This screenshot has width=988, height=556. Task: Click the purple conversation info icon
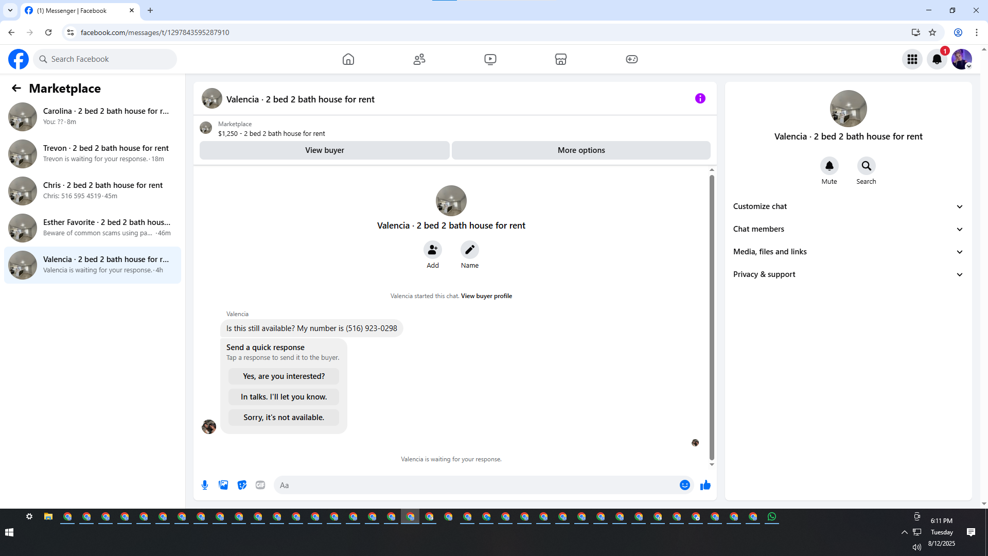[700, 98]
